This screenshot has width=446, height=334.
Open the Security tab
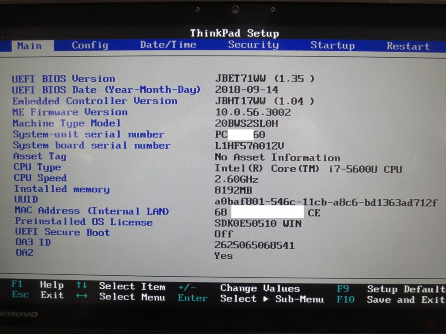click(x=253, y=45)
